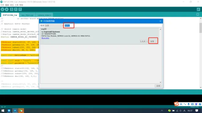Open the 帮助 menu
The image size is (202, 113).
point(21,5)
